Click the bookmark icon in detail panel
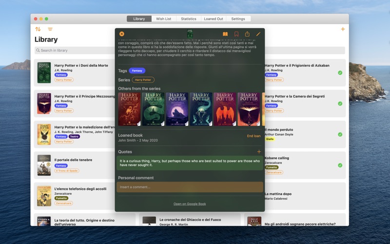This screenshot has height=244, width=390. coord(236,34)
